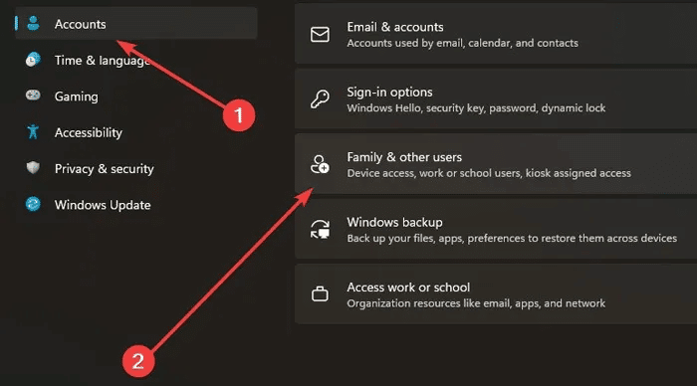This screenshot has width=697, height=386.
Task: Click 'Organization resources like email, apps, and network' text
Action: tap(476, 303)
